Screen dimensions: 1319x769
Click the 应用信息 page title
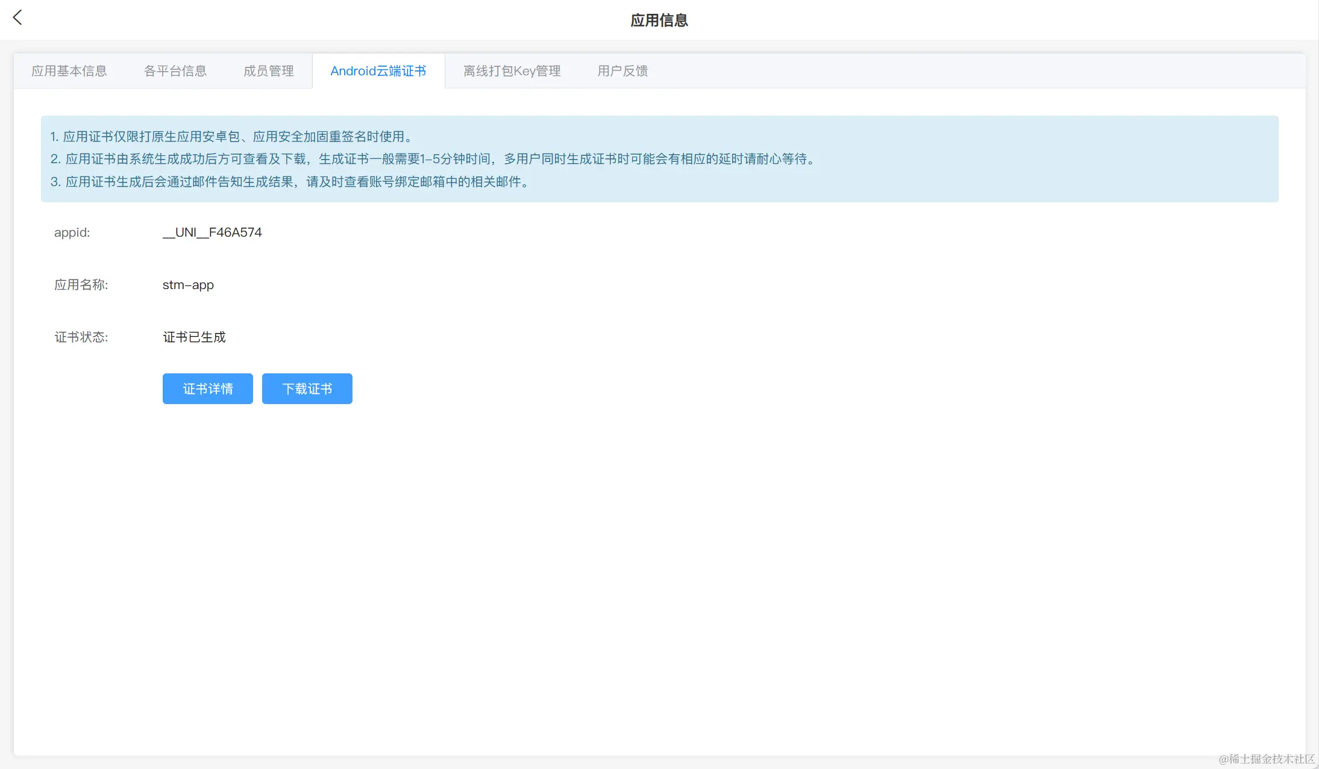[x=659, y=20]
